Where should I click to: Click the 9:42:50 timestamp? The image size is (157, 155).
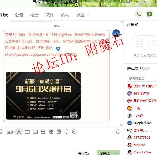point(60,26)
